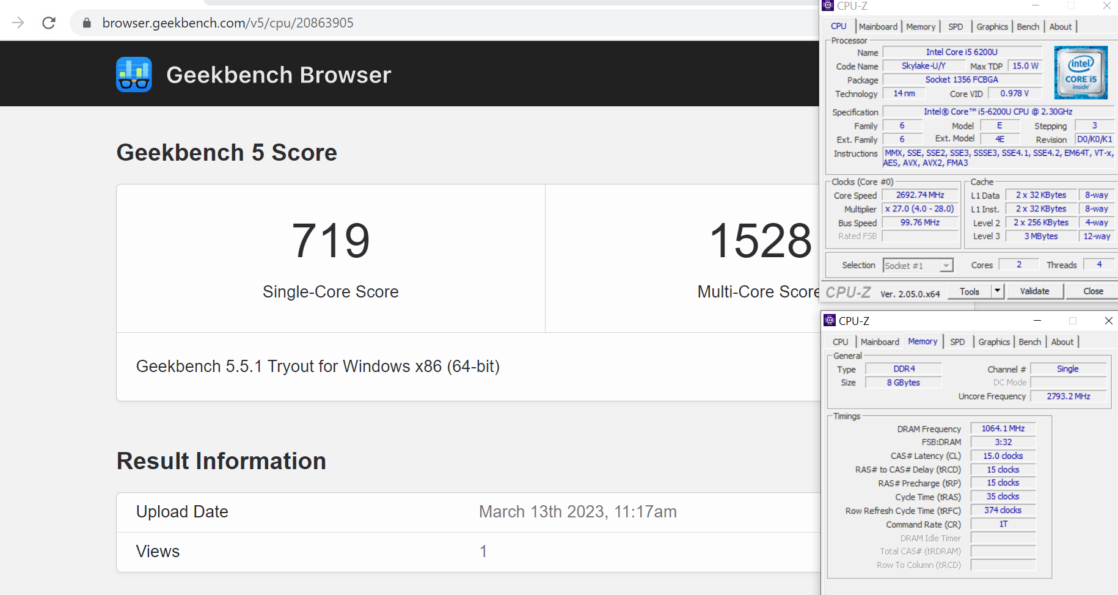Viewport: 1118px width, 595px height.
Task: Click the Geekbench 5.5.1 Tryout version text
Action: click(318, 367)
